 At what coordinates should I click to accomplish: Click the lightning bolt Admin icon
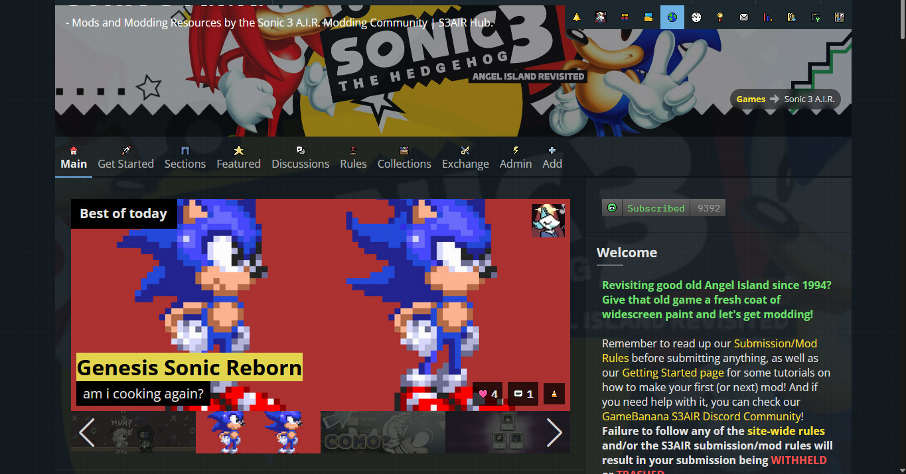(x=516, y=150)
